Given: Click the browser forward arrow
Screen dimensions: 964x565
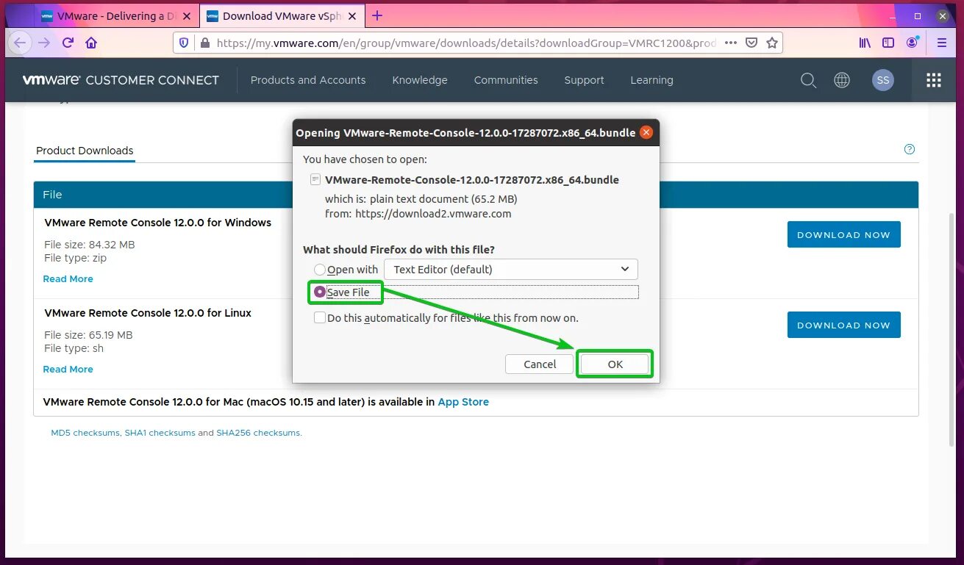Looking at the screenshot, I should click(44, 43).
